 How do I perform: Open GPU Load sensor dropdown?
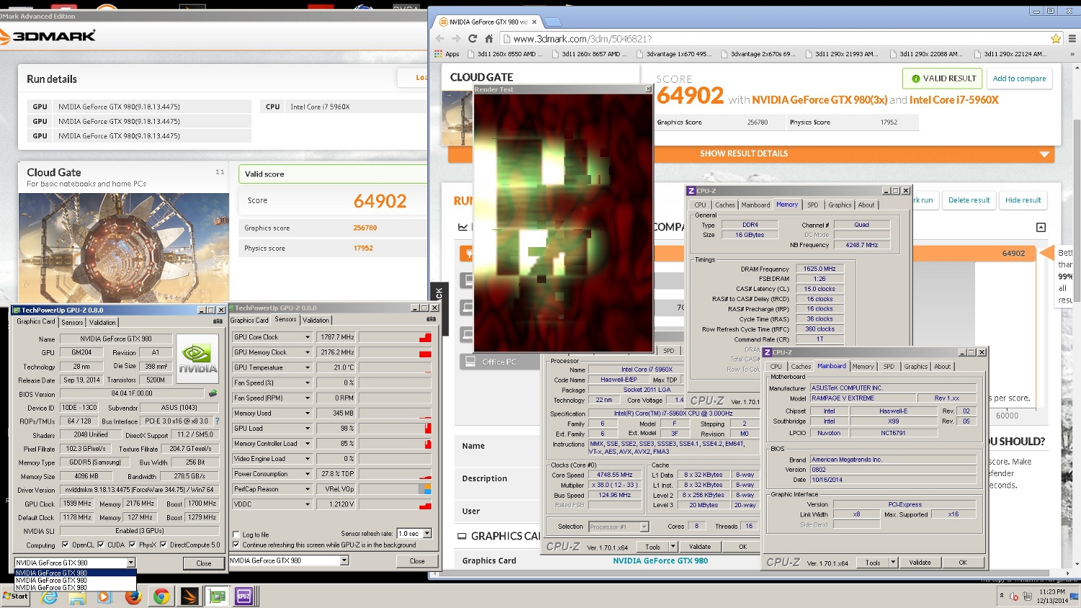pyautogui.click(x=308, y=428)
